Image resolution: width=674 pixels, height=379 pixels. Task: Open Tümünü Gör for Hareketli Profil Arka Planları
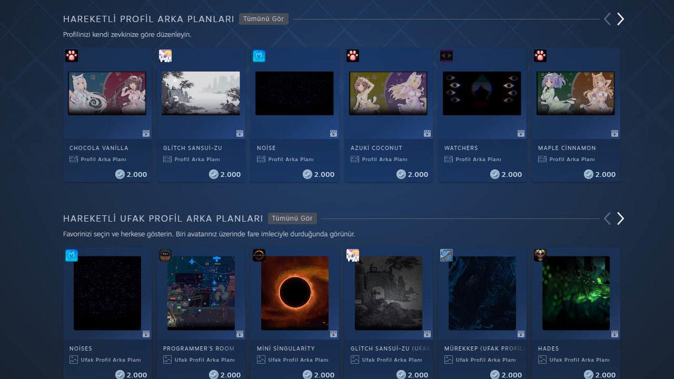click(x=263, y=19)
